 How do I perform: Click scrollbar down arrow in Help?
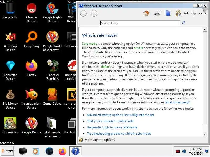coord(205,134)
